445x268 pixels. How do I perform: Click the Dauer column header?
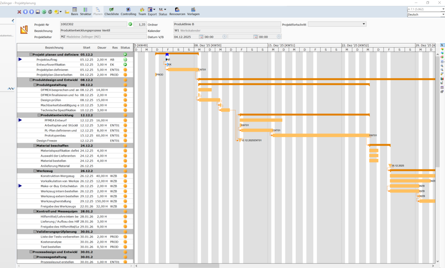tap(102, 47)
